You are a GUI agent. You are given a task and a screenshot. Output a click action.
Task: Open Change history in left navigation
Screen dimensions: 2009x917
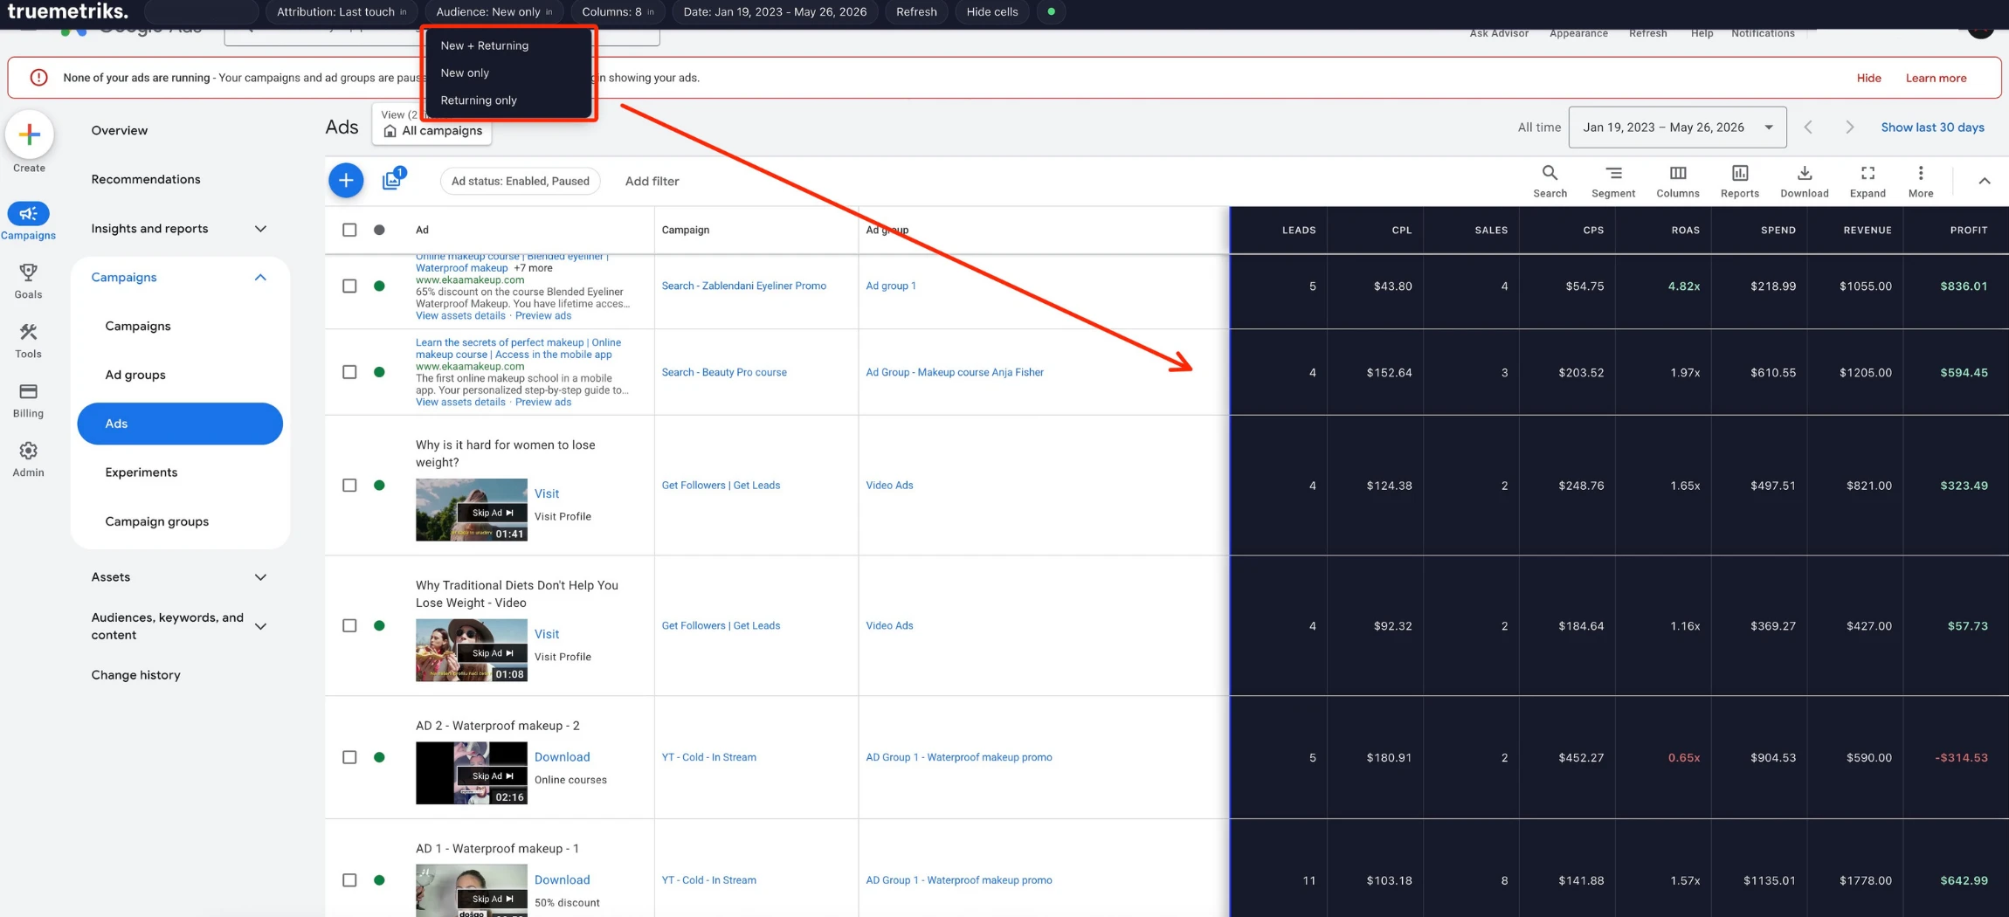[135, 675]
